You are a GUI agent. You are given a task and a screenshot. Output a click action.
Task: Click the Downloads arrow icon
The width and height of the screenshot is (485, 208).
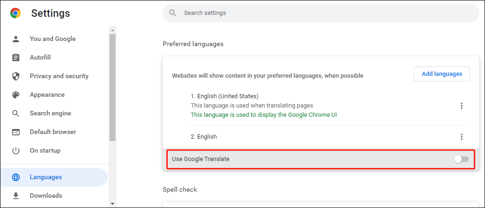click(x=16, y=196)
